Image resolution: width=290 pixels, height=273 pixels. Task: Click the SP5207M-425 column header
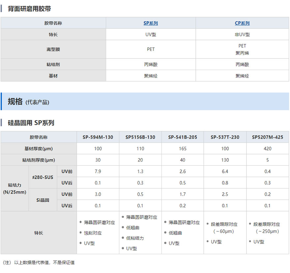point(267,137)
